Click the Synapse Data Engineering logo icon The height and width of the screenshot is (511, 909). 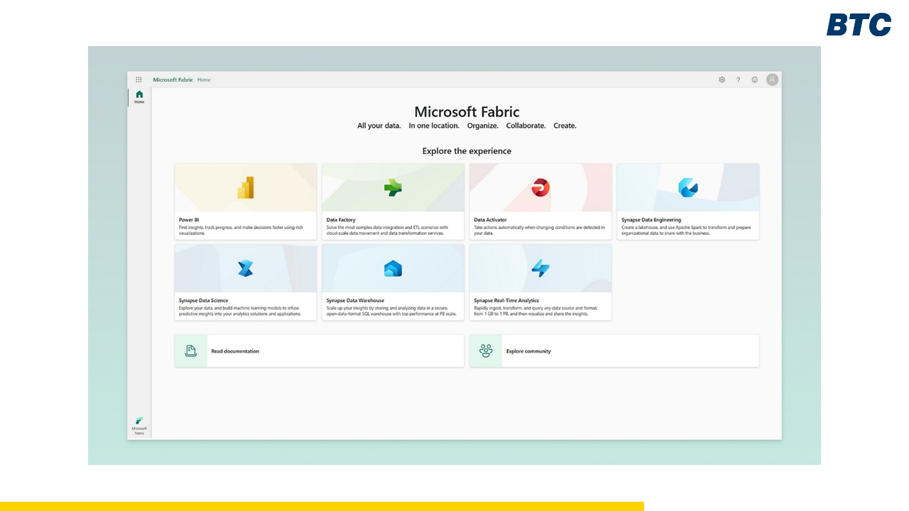click(687, 187)
